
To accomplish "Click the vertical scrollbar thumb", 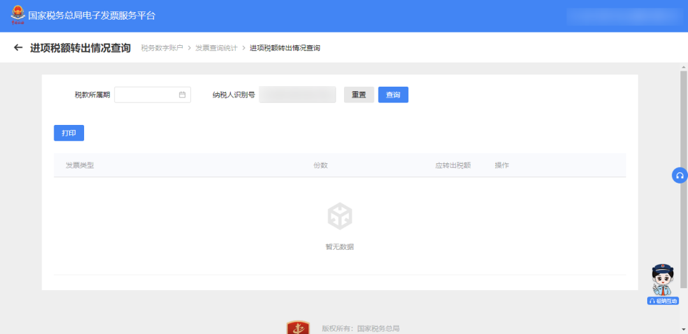I will click(x=684, y=179).
